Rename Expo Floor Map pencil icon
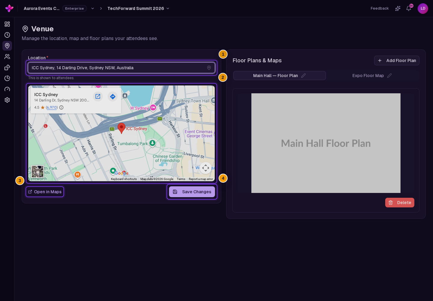433x301 pixels. click(389, 76)
